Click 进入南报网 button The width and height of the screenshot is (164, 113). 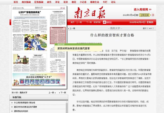(x=143, y=9)
